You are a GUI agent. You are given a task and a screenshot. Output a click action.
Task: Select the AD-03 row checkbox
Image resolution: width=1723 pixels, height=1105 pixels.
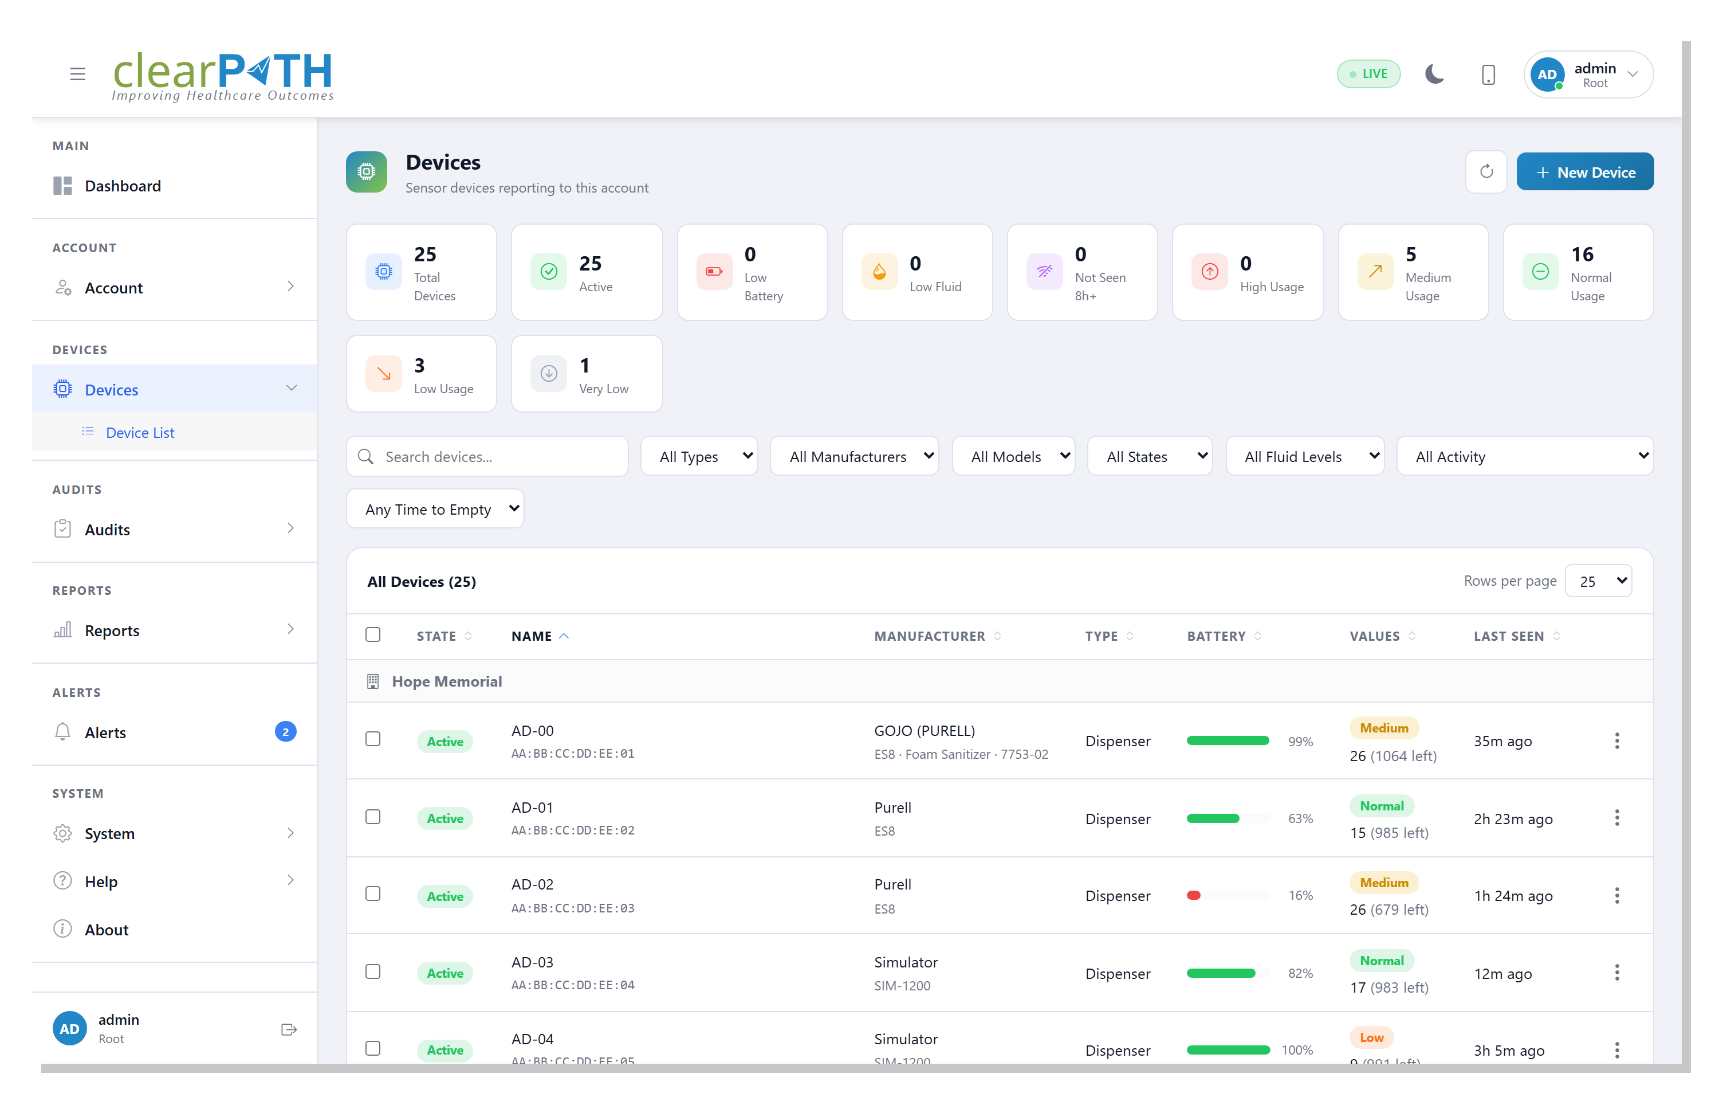[373, 971]
